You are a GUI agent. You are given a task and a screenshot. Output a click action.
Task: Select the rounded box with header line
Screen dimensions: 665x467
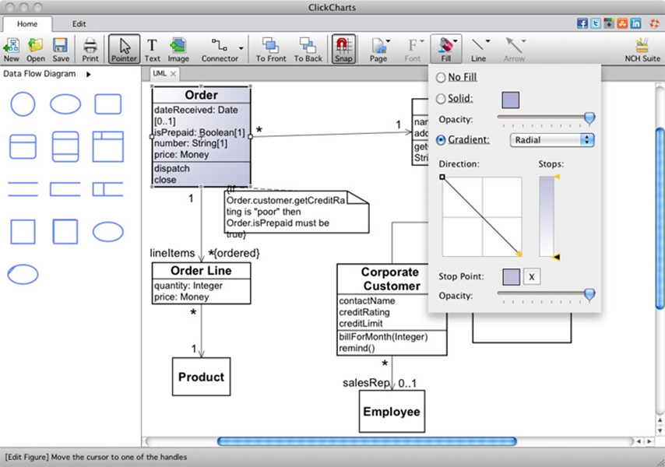coord(23,146)
